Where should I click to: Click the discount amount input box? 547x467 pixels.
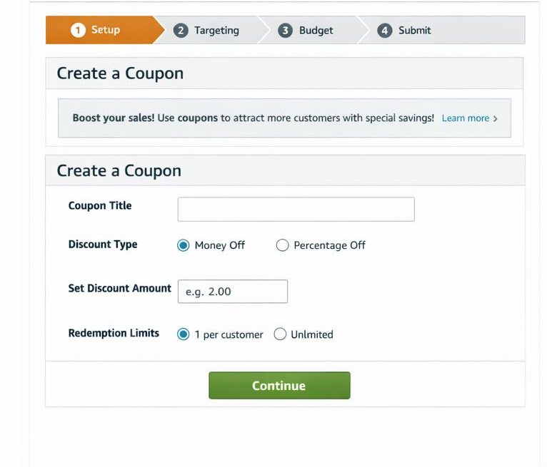point(232,292)
